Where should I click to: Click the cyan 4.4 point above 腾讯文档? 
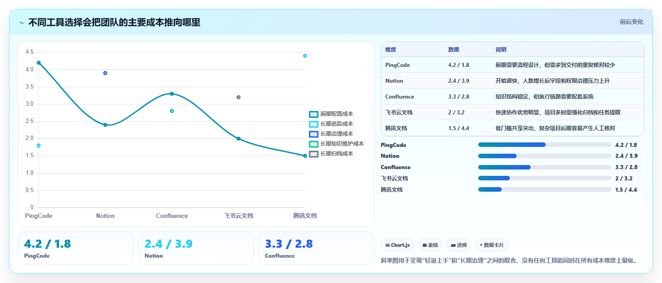305,56
